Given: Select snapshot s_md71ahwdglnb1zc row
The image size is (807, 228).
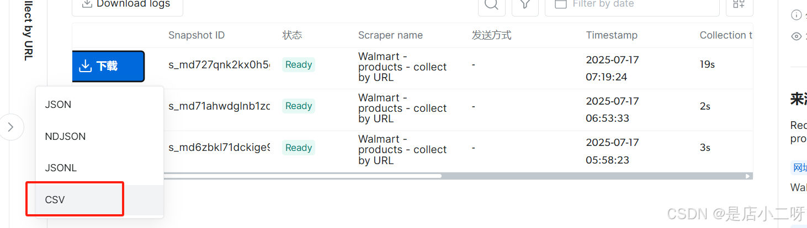Looking at the screenshot, I should coord(219,106).
